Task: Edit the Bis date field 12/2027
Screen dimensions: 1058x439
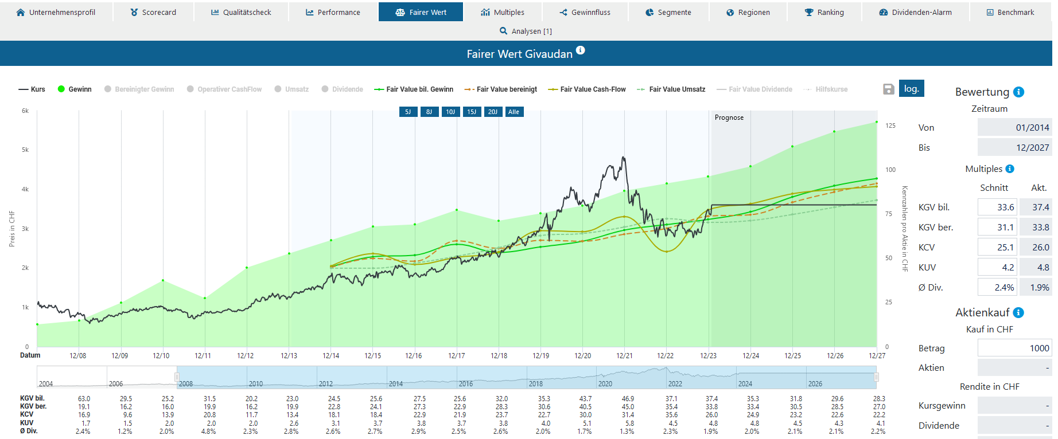Action: click(x=1014, y=147)
